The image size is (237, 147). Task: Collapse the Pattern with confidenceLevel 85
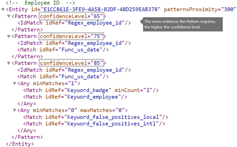click(x=8, y=63)
